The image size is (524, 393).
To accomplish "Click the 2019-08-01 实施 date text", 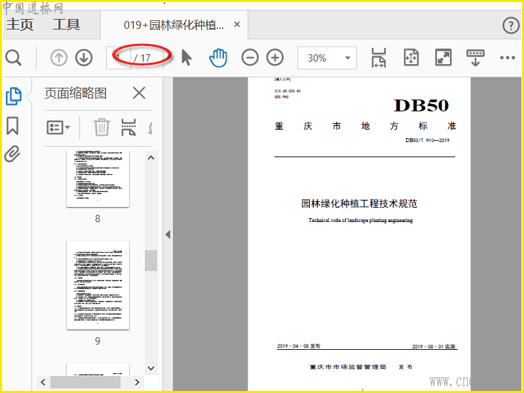I will click(x=434, y=346).
